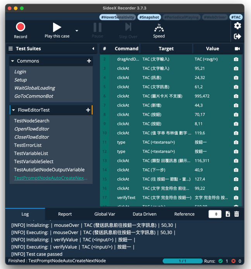This screenshot has height=269, width=251.
Task: Open the play mode dropdown arrow
Action: (77, 31)
